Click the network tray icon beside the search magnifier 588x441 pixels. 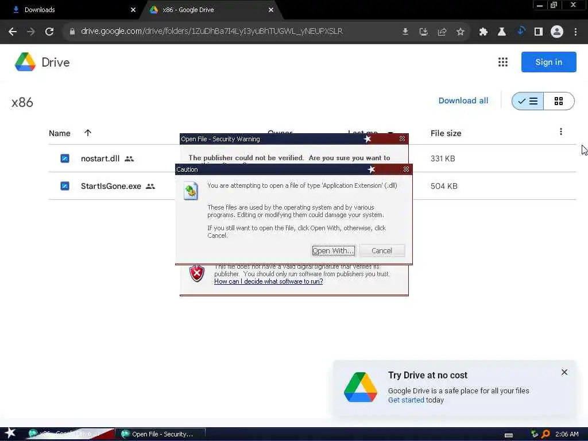535,434
